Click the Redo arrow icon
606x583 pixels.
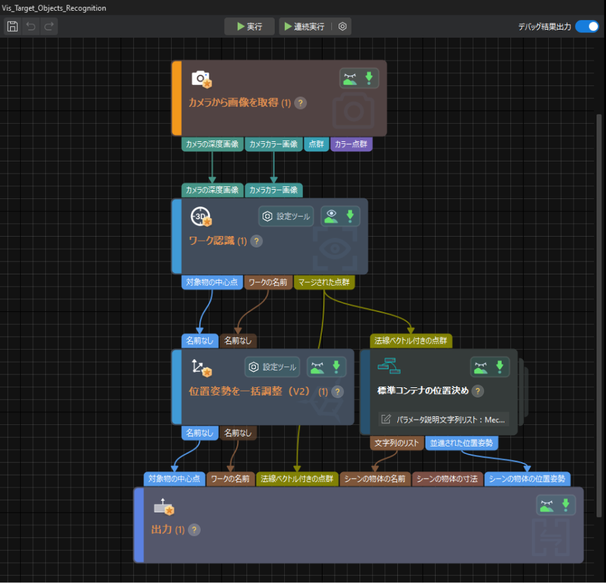tap(49, 26)
